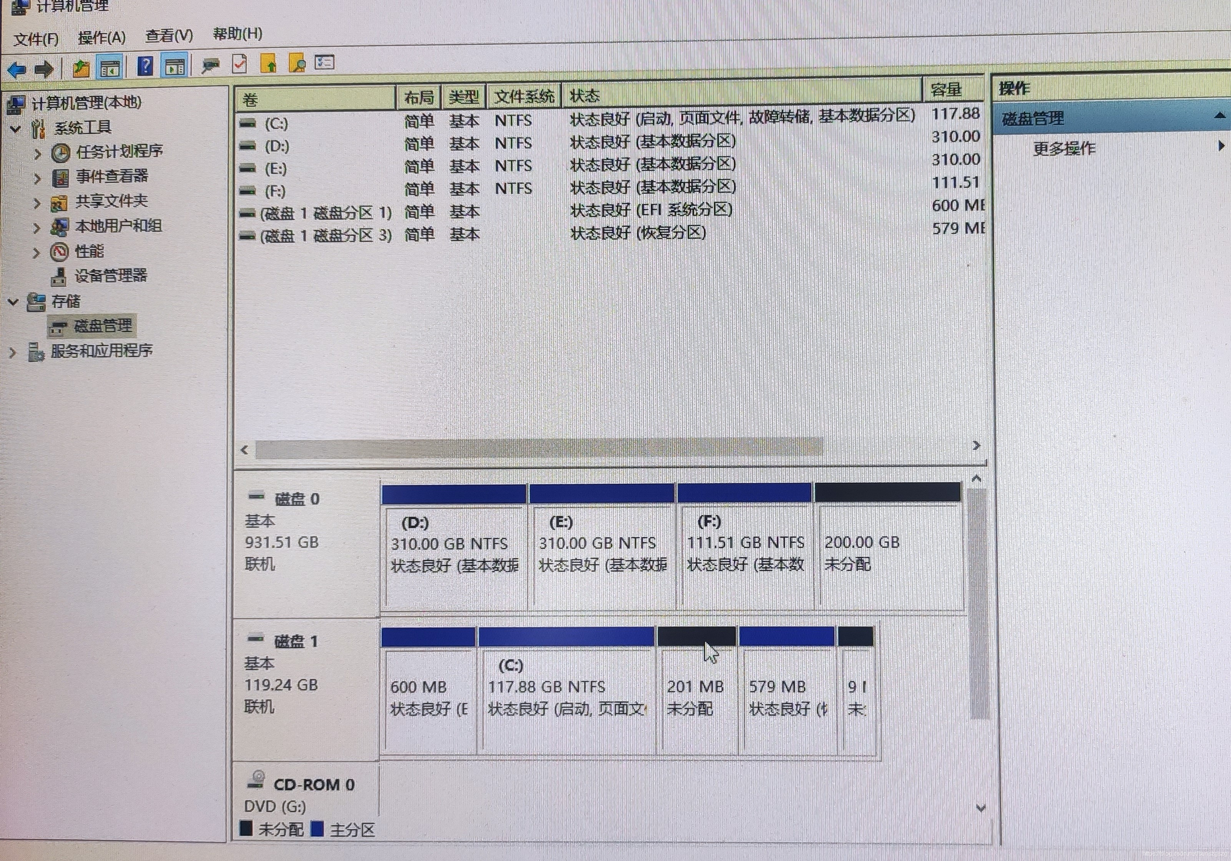This screenshot has width=1231, height=861.
Task: Toggle the Show/Hide Action Pane icon
Action: (175, 67)
